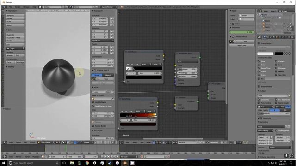Viewport: 296px width, 166px height.
Task: Collapse the Output panel in render properties
Action: click(259, 91)
